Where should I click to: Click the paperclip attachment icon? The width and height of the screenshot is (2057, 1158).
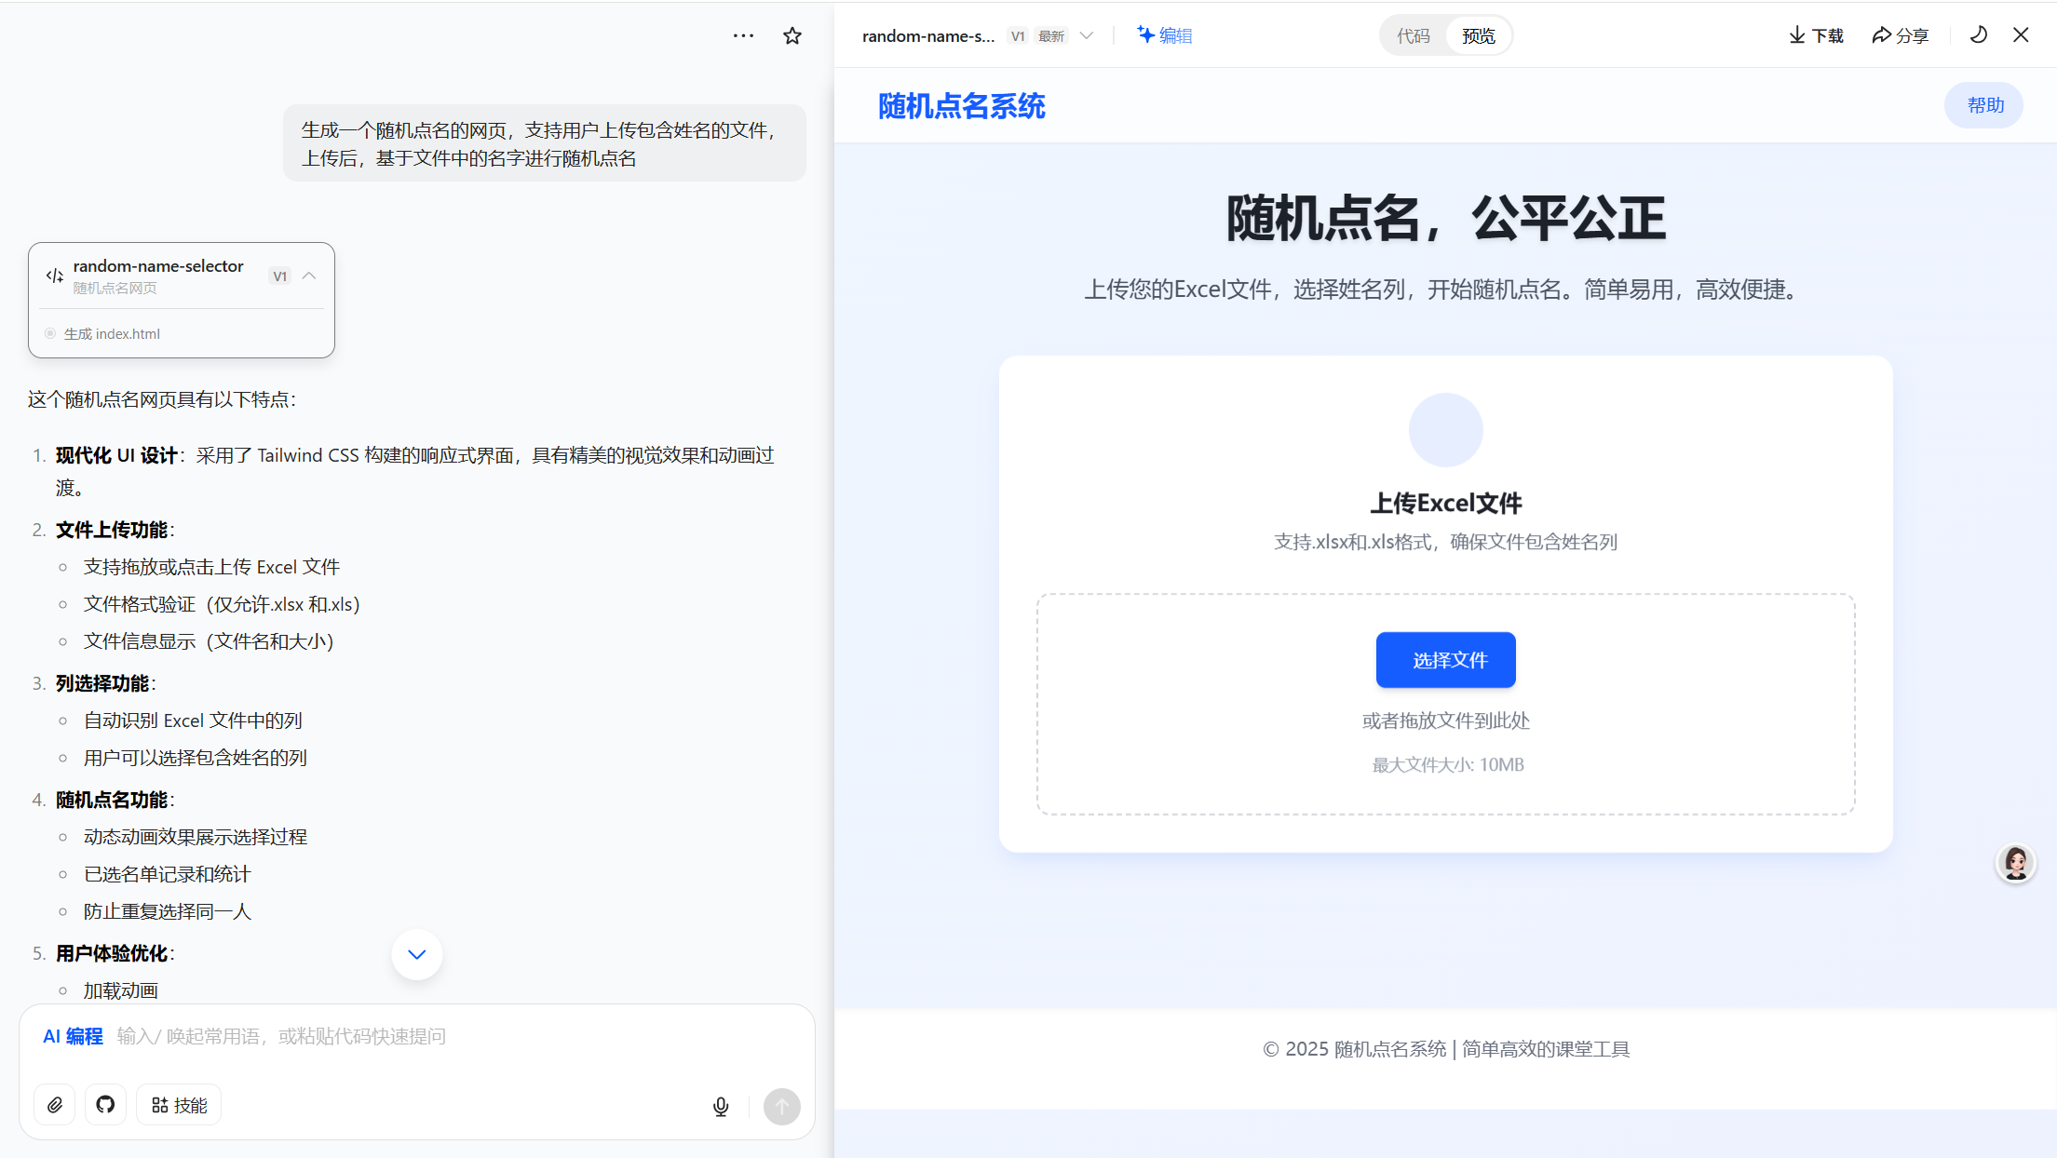55,1105
